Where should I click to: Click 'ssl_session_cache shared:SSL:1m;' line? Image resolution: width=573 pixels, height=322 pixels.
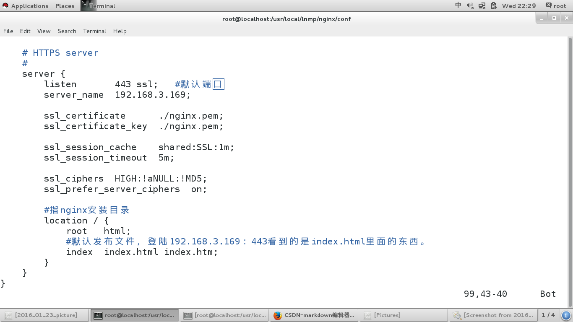click(139, 147)
